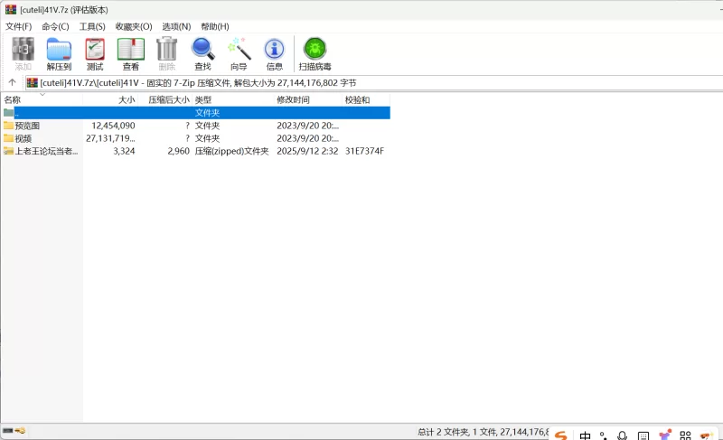This screenshot has width=723, height=440.
Task: Click the zipped folder icon of 上老王论坛当老
Action: tap(8, 151)
